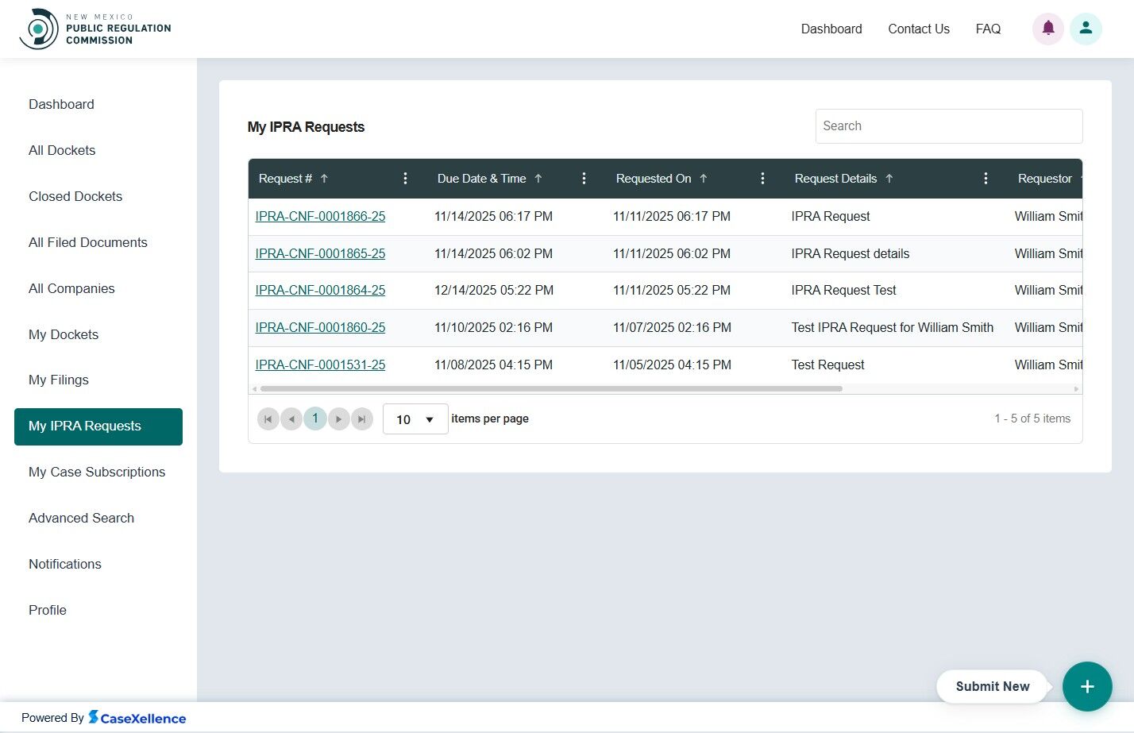1134x733 pixels.
Task: Open My Case Subscriptions in sidebar
Action: coord(97,472)
